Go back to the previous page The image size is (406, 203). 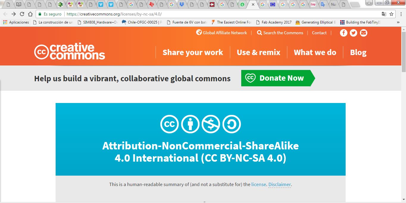pyautogui.click(x=5, y=14)
